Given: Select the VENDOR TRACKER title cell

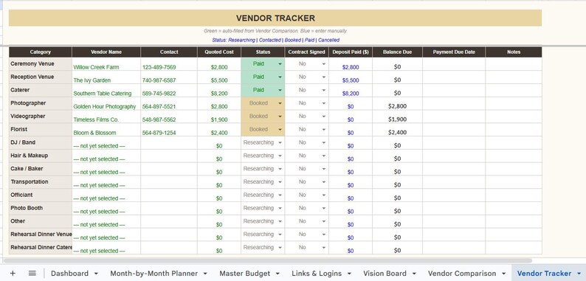Looking at the screenshot, I should pos(275,18).
